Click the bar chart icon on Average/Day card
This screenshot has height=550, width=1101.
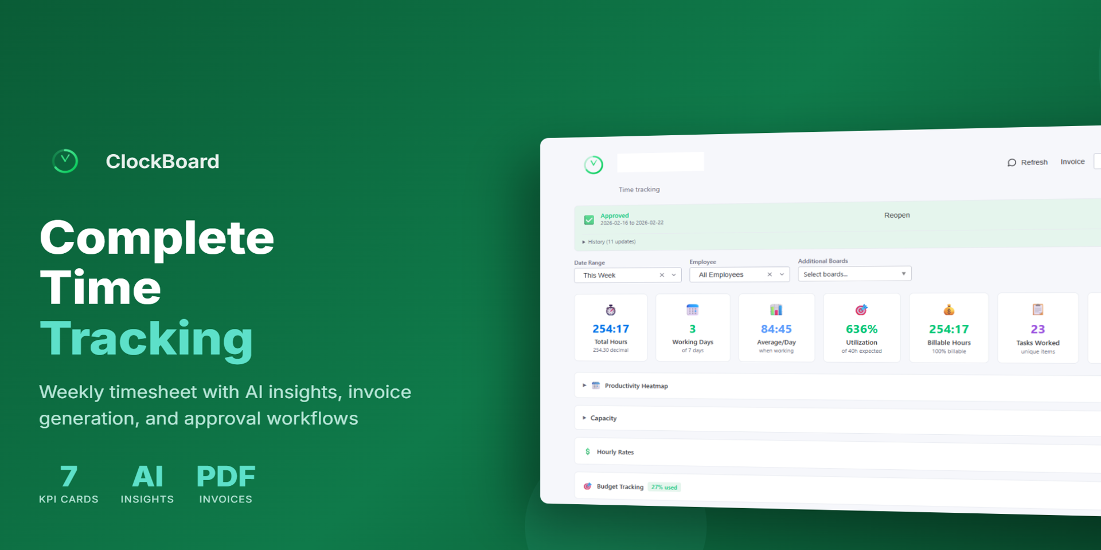point(776,310)
